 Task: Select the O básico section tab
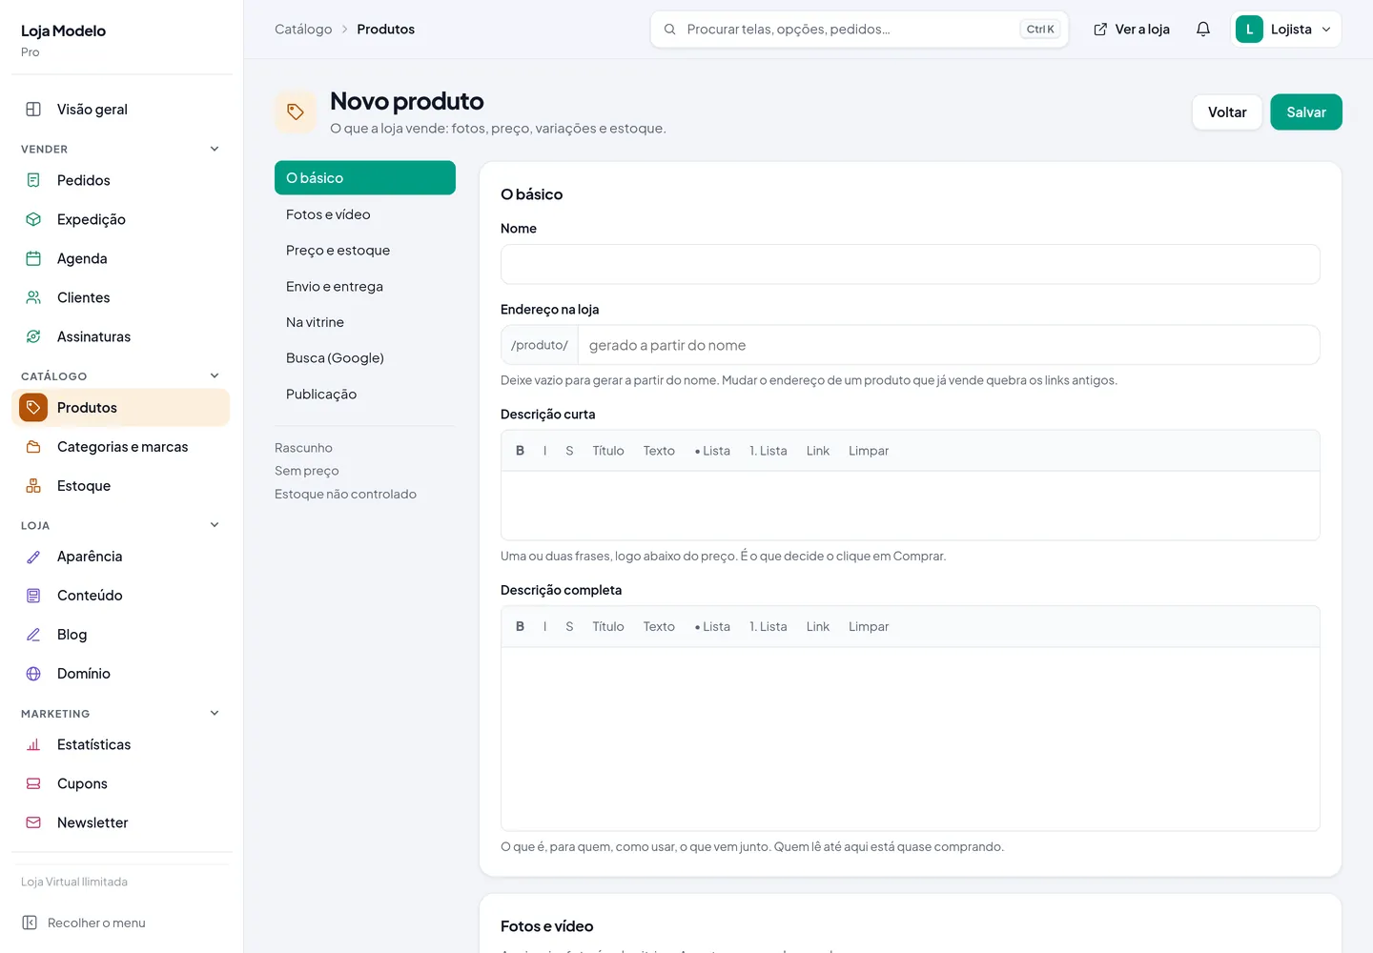pyautogui.click(x=365, y=178)
